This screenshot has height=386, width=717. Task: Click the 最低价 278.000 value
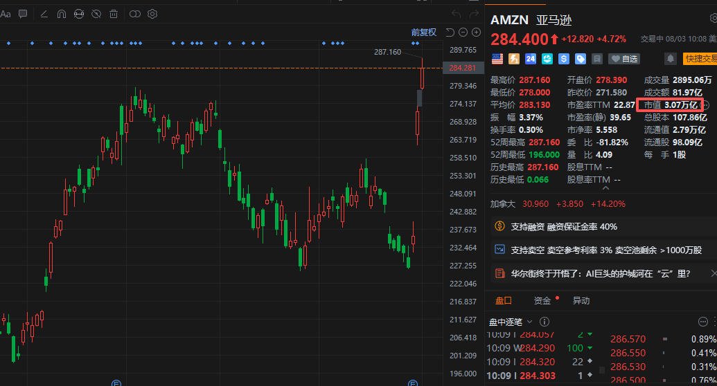(x=535, y=92)
